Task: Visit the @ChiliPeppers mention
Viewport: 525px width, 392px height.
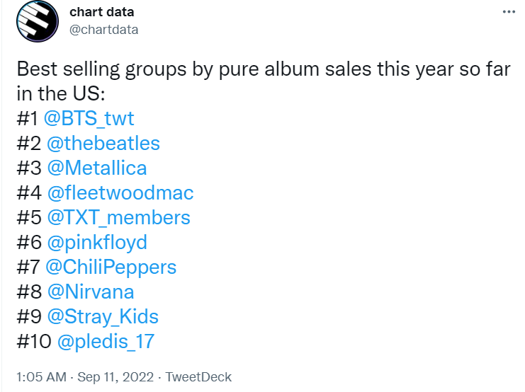Action: [x=111, y=267]
